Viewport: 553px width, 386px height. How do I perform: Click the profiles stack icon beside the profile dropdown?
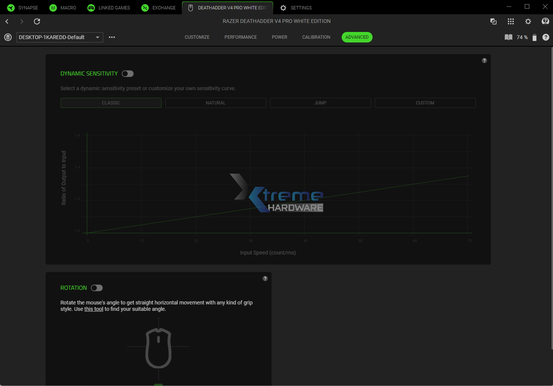[8, 37]
